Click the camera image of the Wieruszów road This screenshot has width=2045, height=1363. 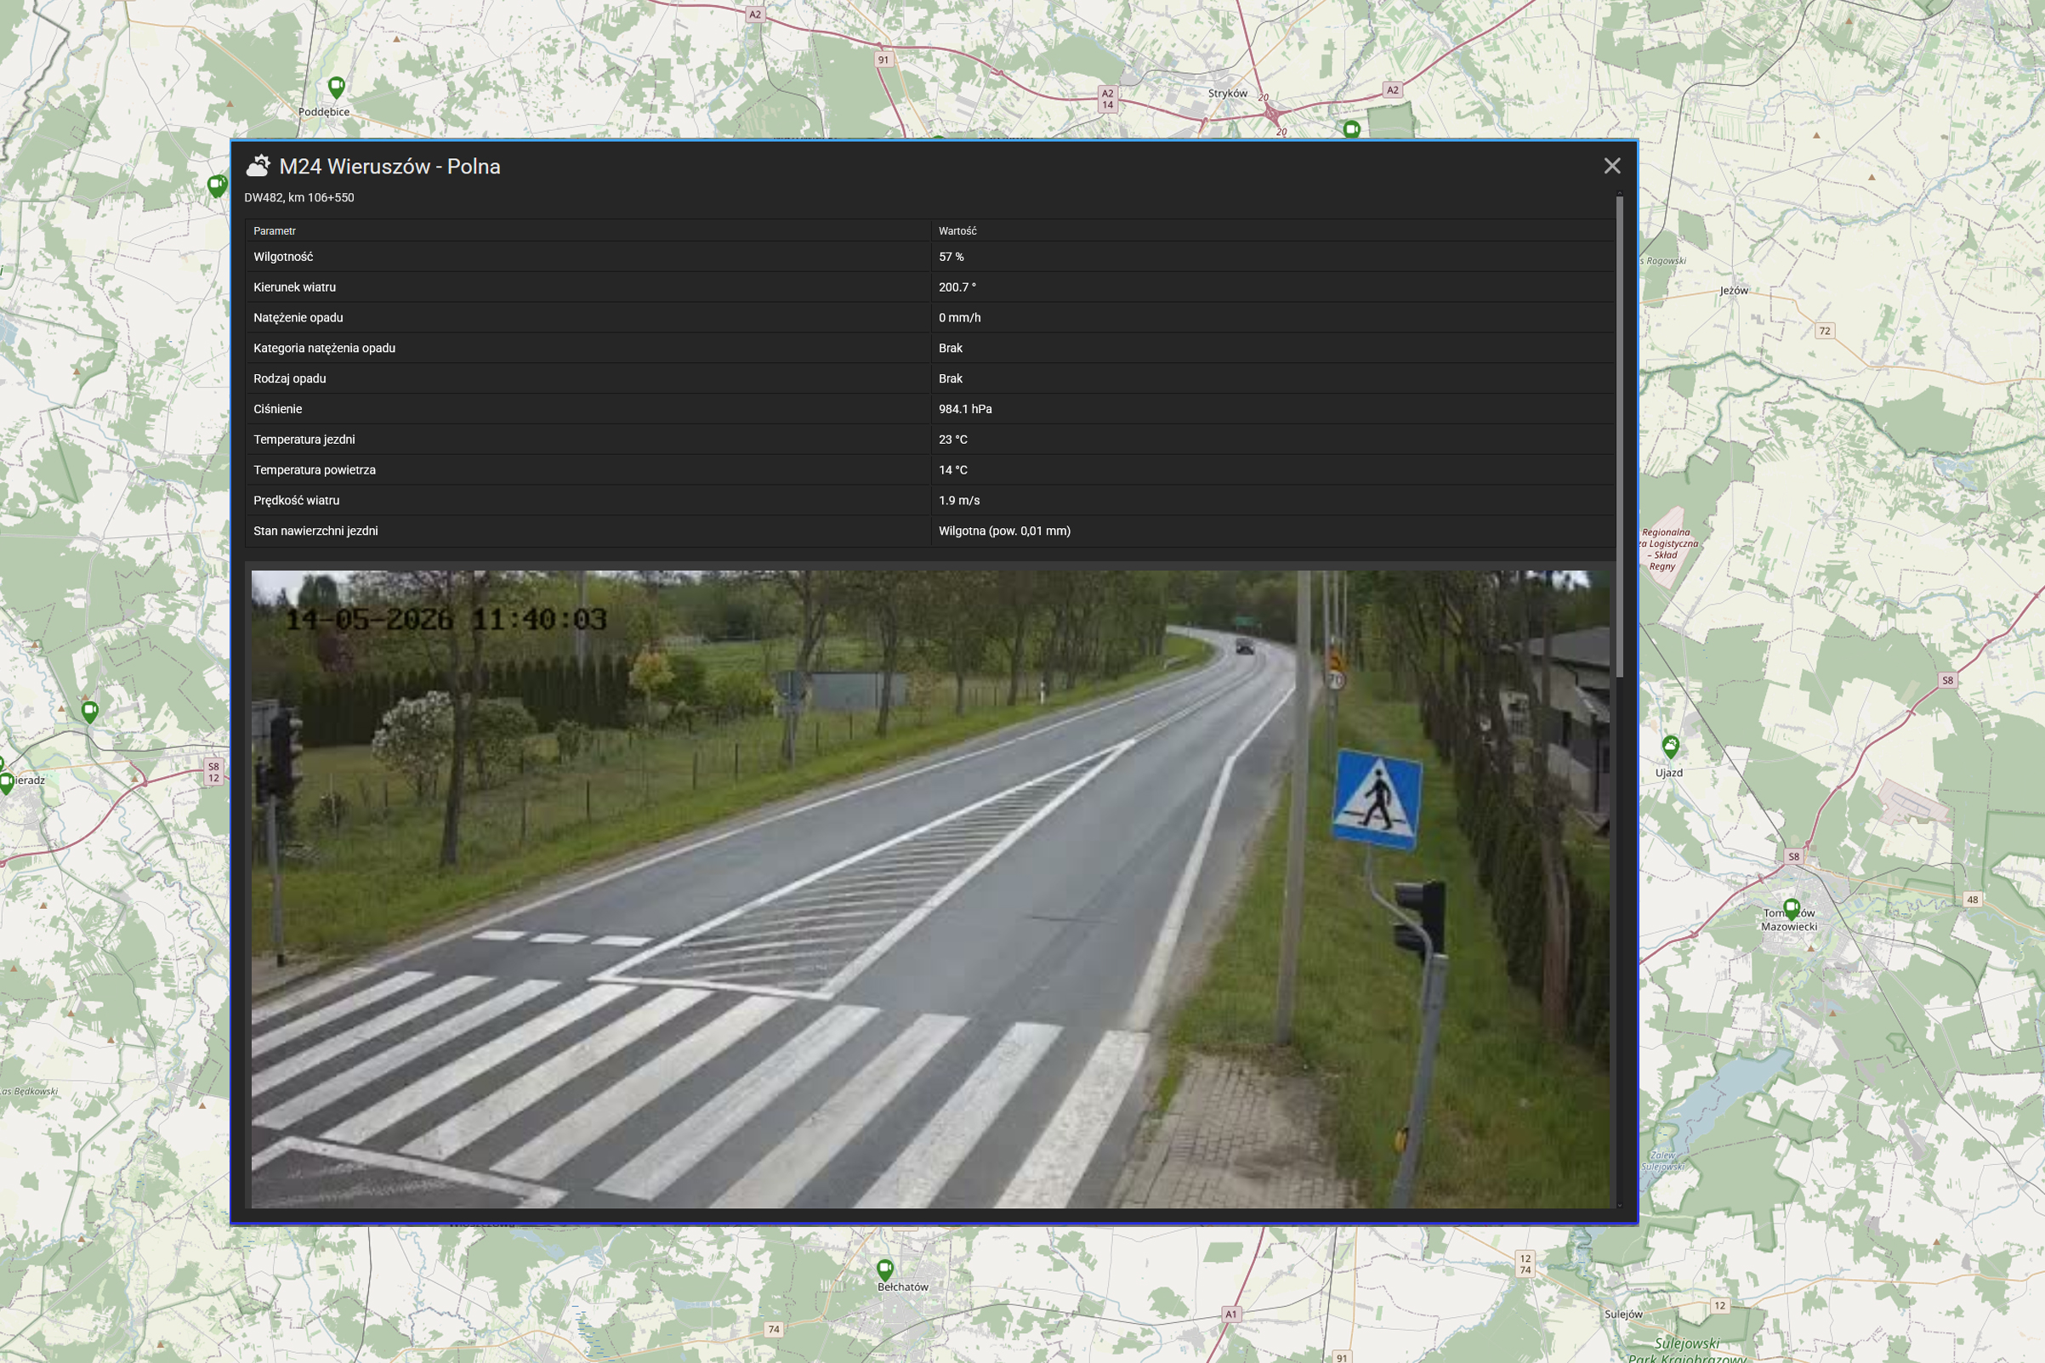929,889
